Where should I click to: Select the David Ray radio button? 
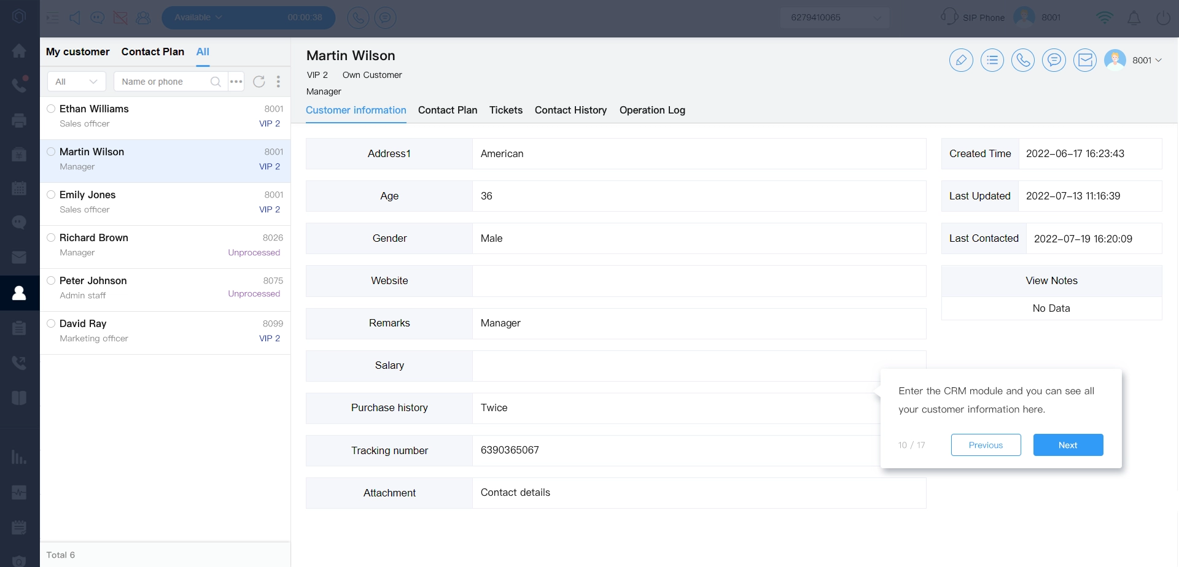click(51, 323)
